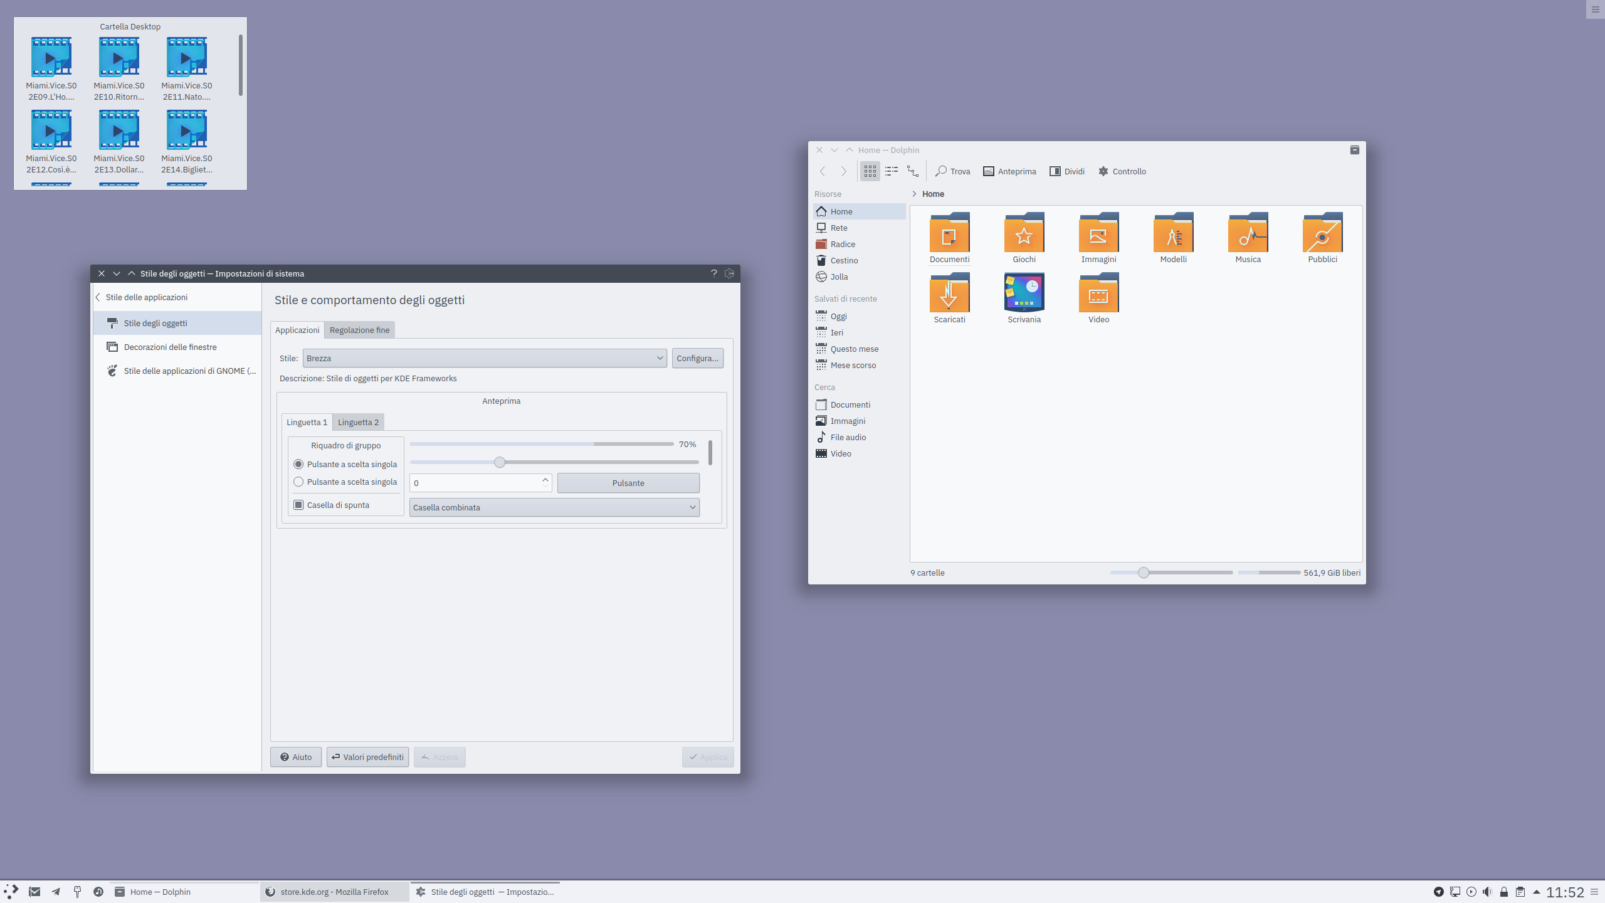Select Cestino in Dolphin places sidebar
Viewport: 1605px width, 903px height.
pos(860,260)
